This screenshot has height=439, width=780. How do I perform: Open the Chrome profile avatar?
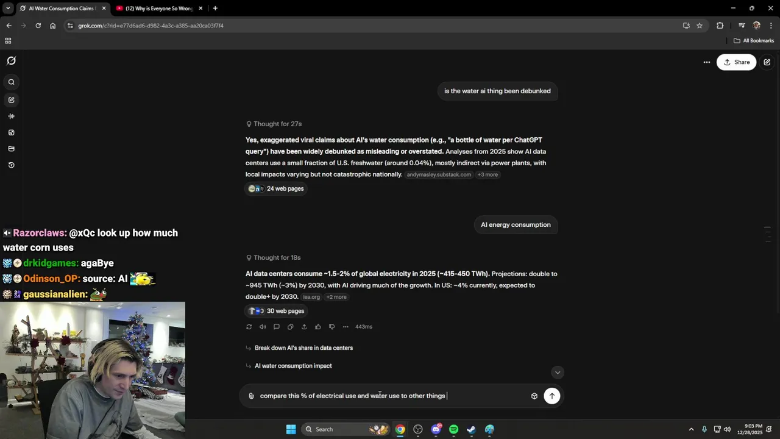pos(756,26)
